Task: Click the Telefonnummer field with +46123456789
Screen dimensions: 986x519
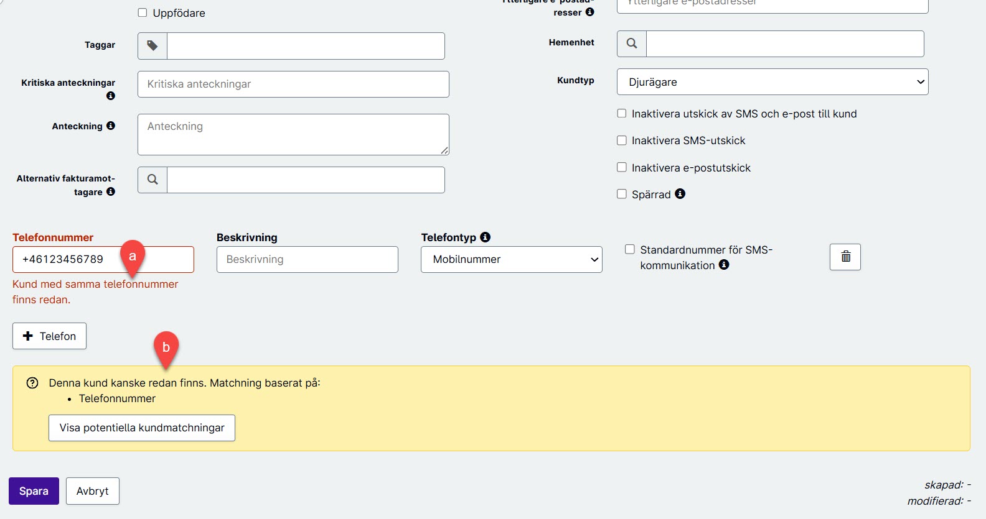Action: point(103,259)
